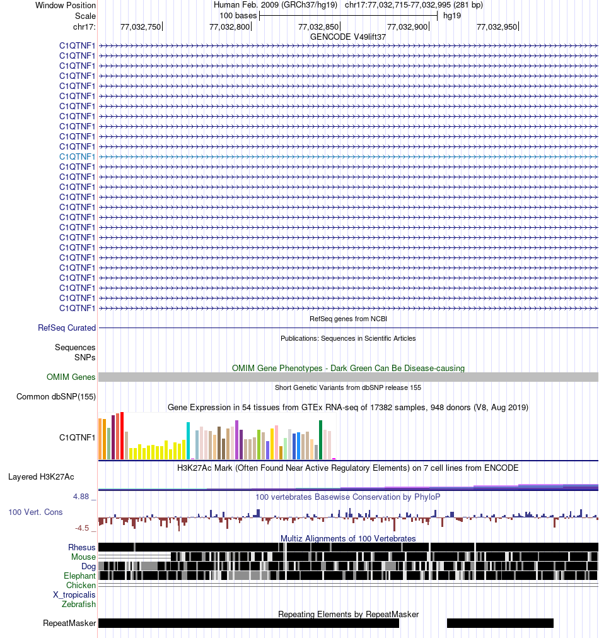Click the Window Position label
This screenshot has width=599, height=638.
pos(66,5)
